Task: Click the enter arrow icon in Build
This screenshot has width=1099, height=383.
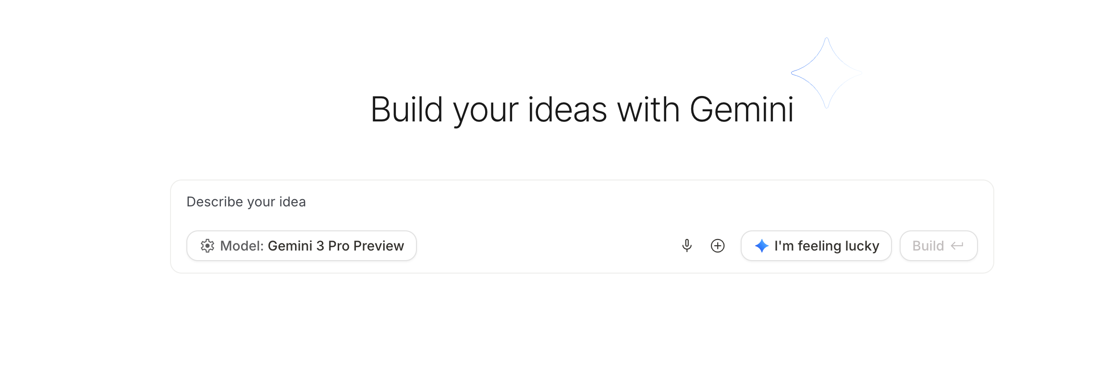Action: [x=957, y=246]
